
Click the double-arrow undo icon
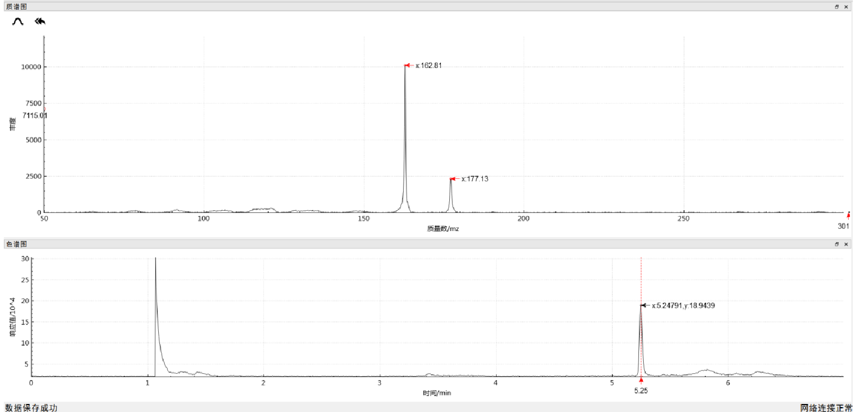coord(40,22)
